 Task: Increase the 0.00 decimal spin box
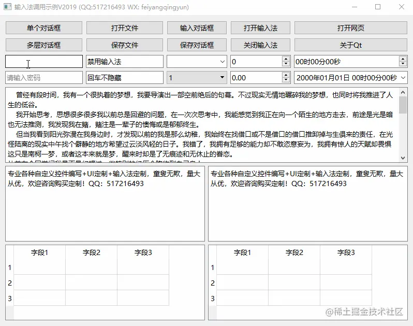pyautogui.click(x=286, y=75)
